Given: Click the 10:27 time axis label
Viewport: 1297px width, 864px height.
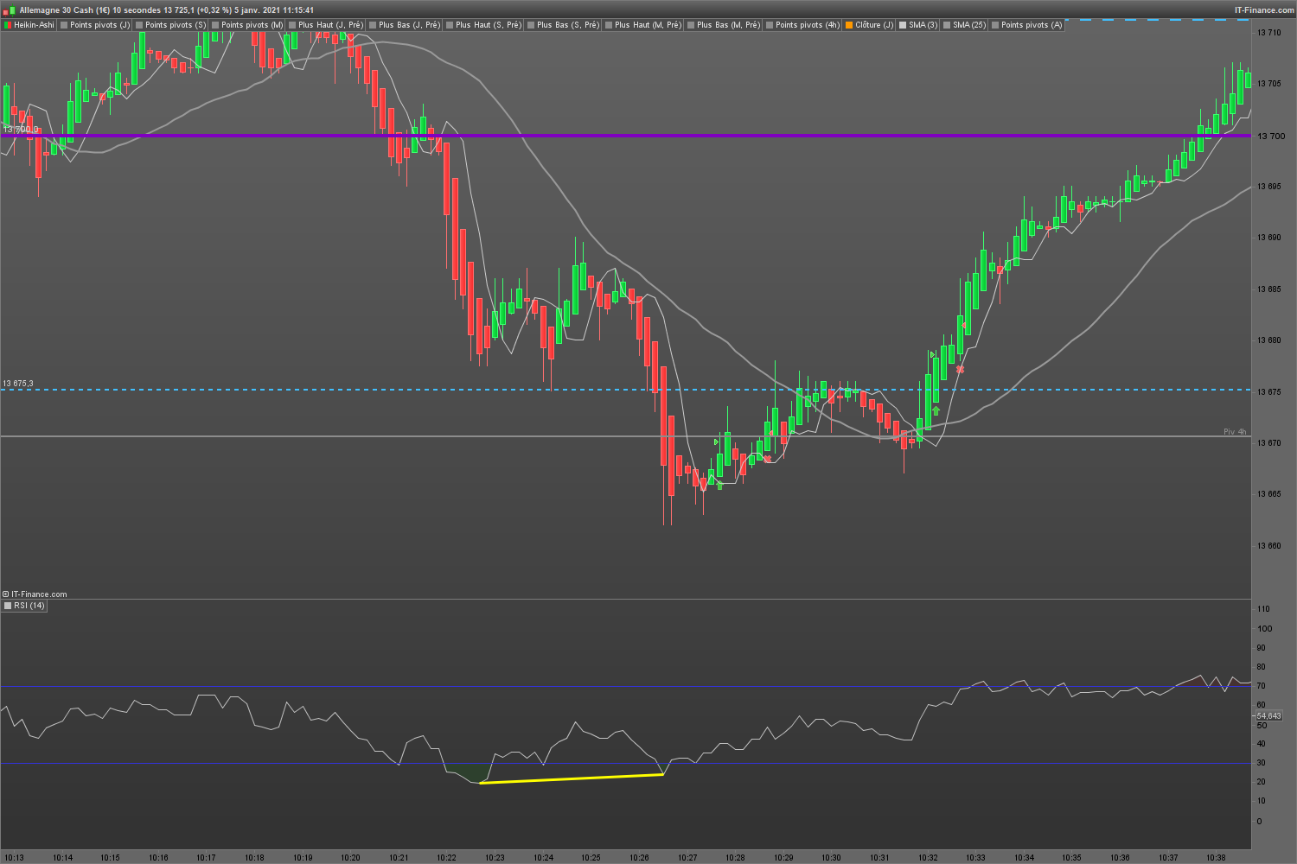Looking at the screenshot, I should click(687, 858).
